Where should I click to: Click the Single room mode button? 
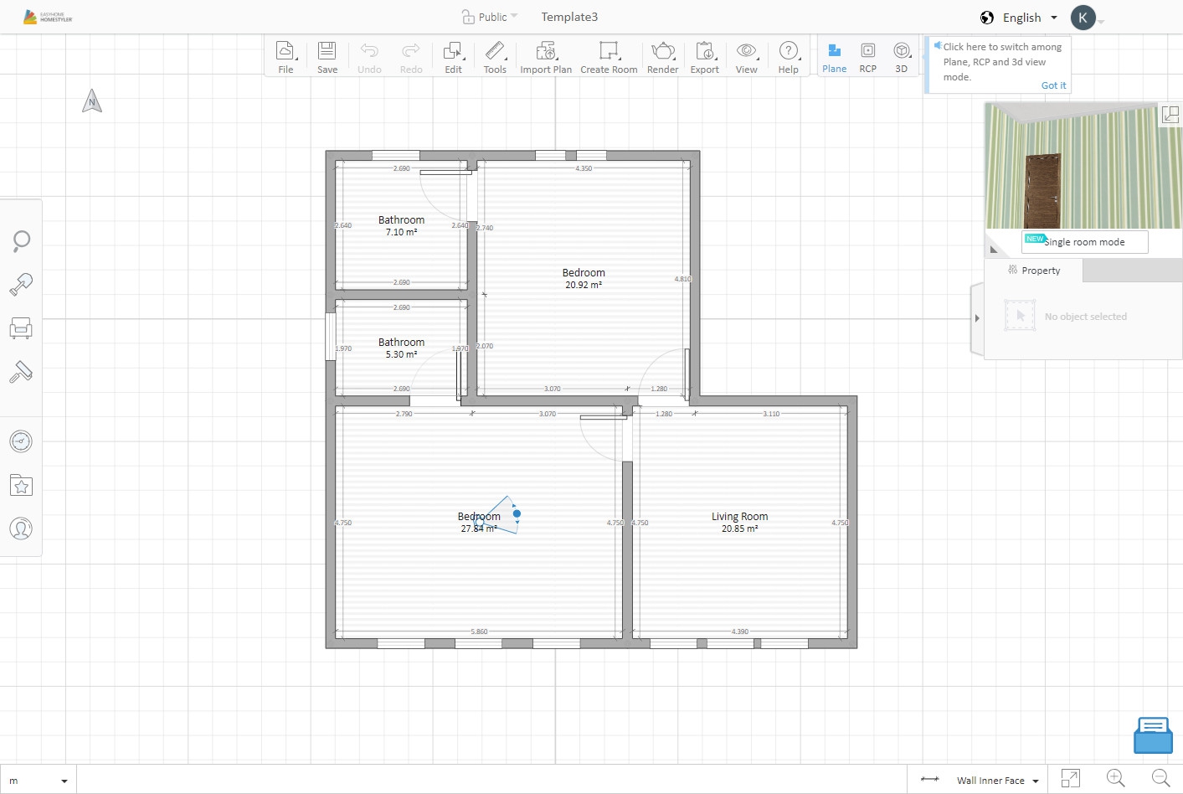[x=1085, y=242]
